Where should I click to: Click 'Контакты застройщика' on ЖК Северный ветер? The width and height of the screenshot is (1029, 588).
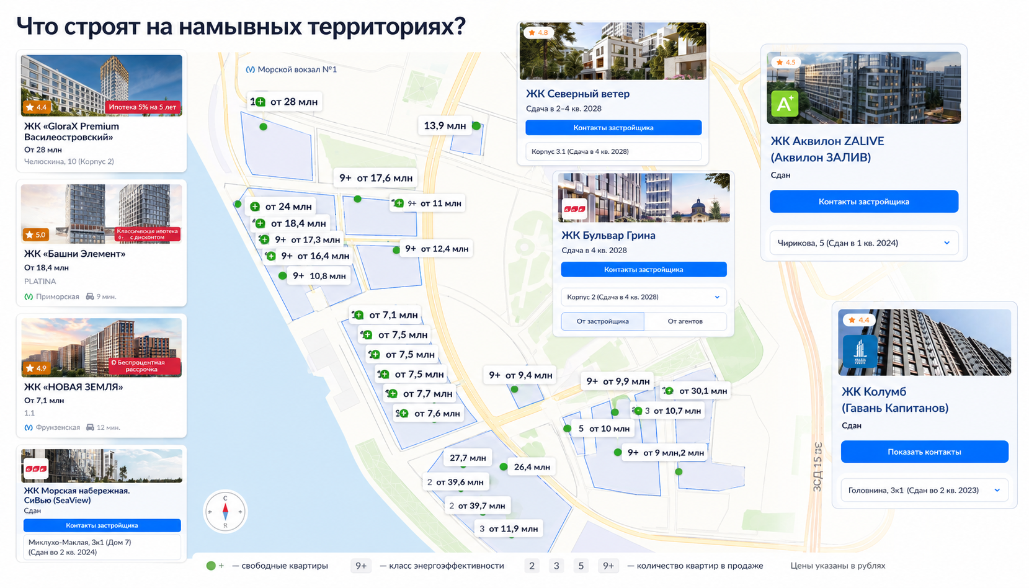613,128
